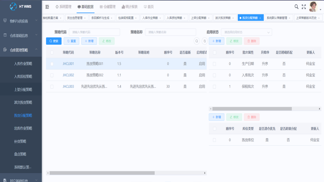Check the checkbox for row JHCL001
Viewport: 324px width, 182px height.
pos(52,64)
